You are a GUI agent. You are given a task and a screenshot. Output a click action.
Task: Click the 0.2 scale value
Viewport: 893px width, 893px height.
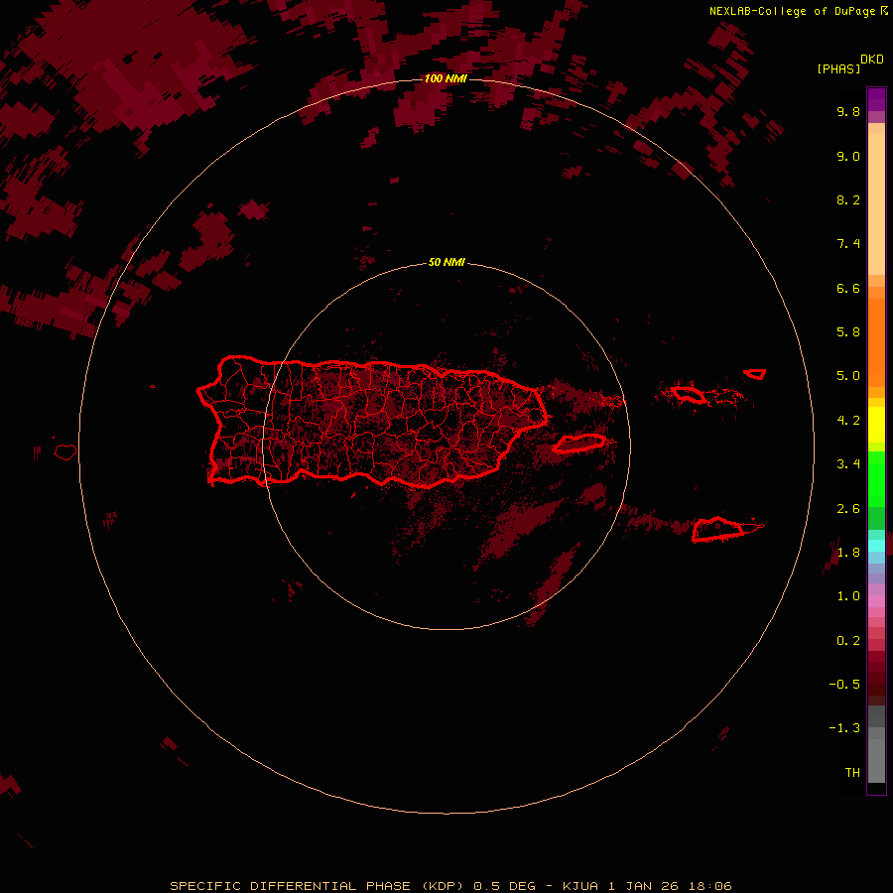848,641
